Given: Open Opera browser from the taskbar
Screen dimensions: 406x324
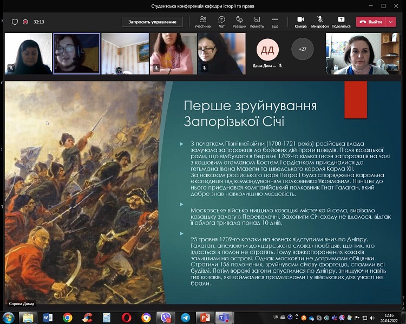Looking at the screenshot, I should click(x=126, y=318).
